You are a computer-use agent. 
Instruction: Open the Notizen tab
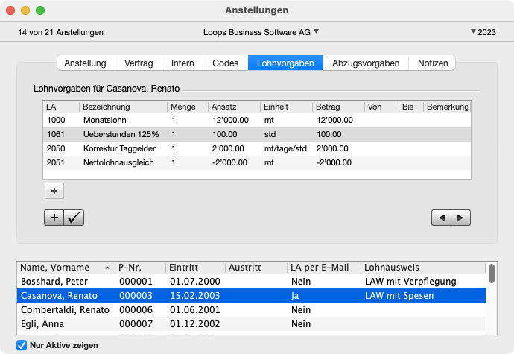433,63
